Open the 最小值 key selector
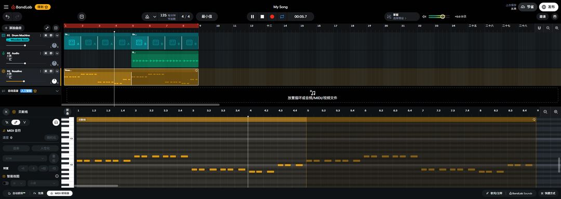 coord(207,17)
